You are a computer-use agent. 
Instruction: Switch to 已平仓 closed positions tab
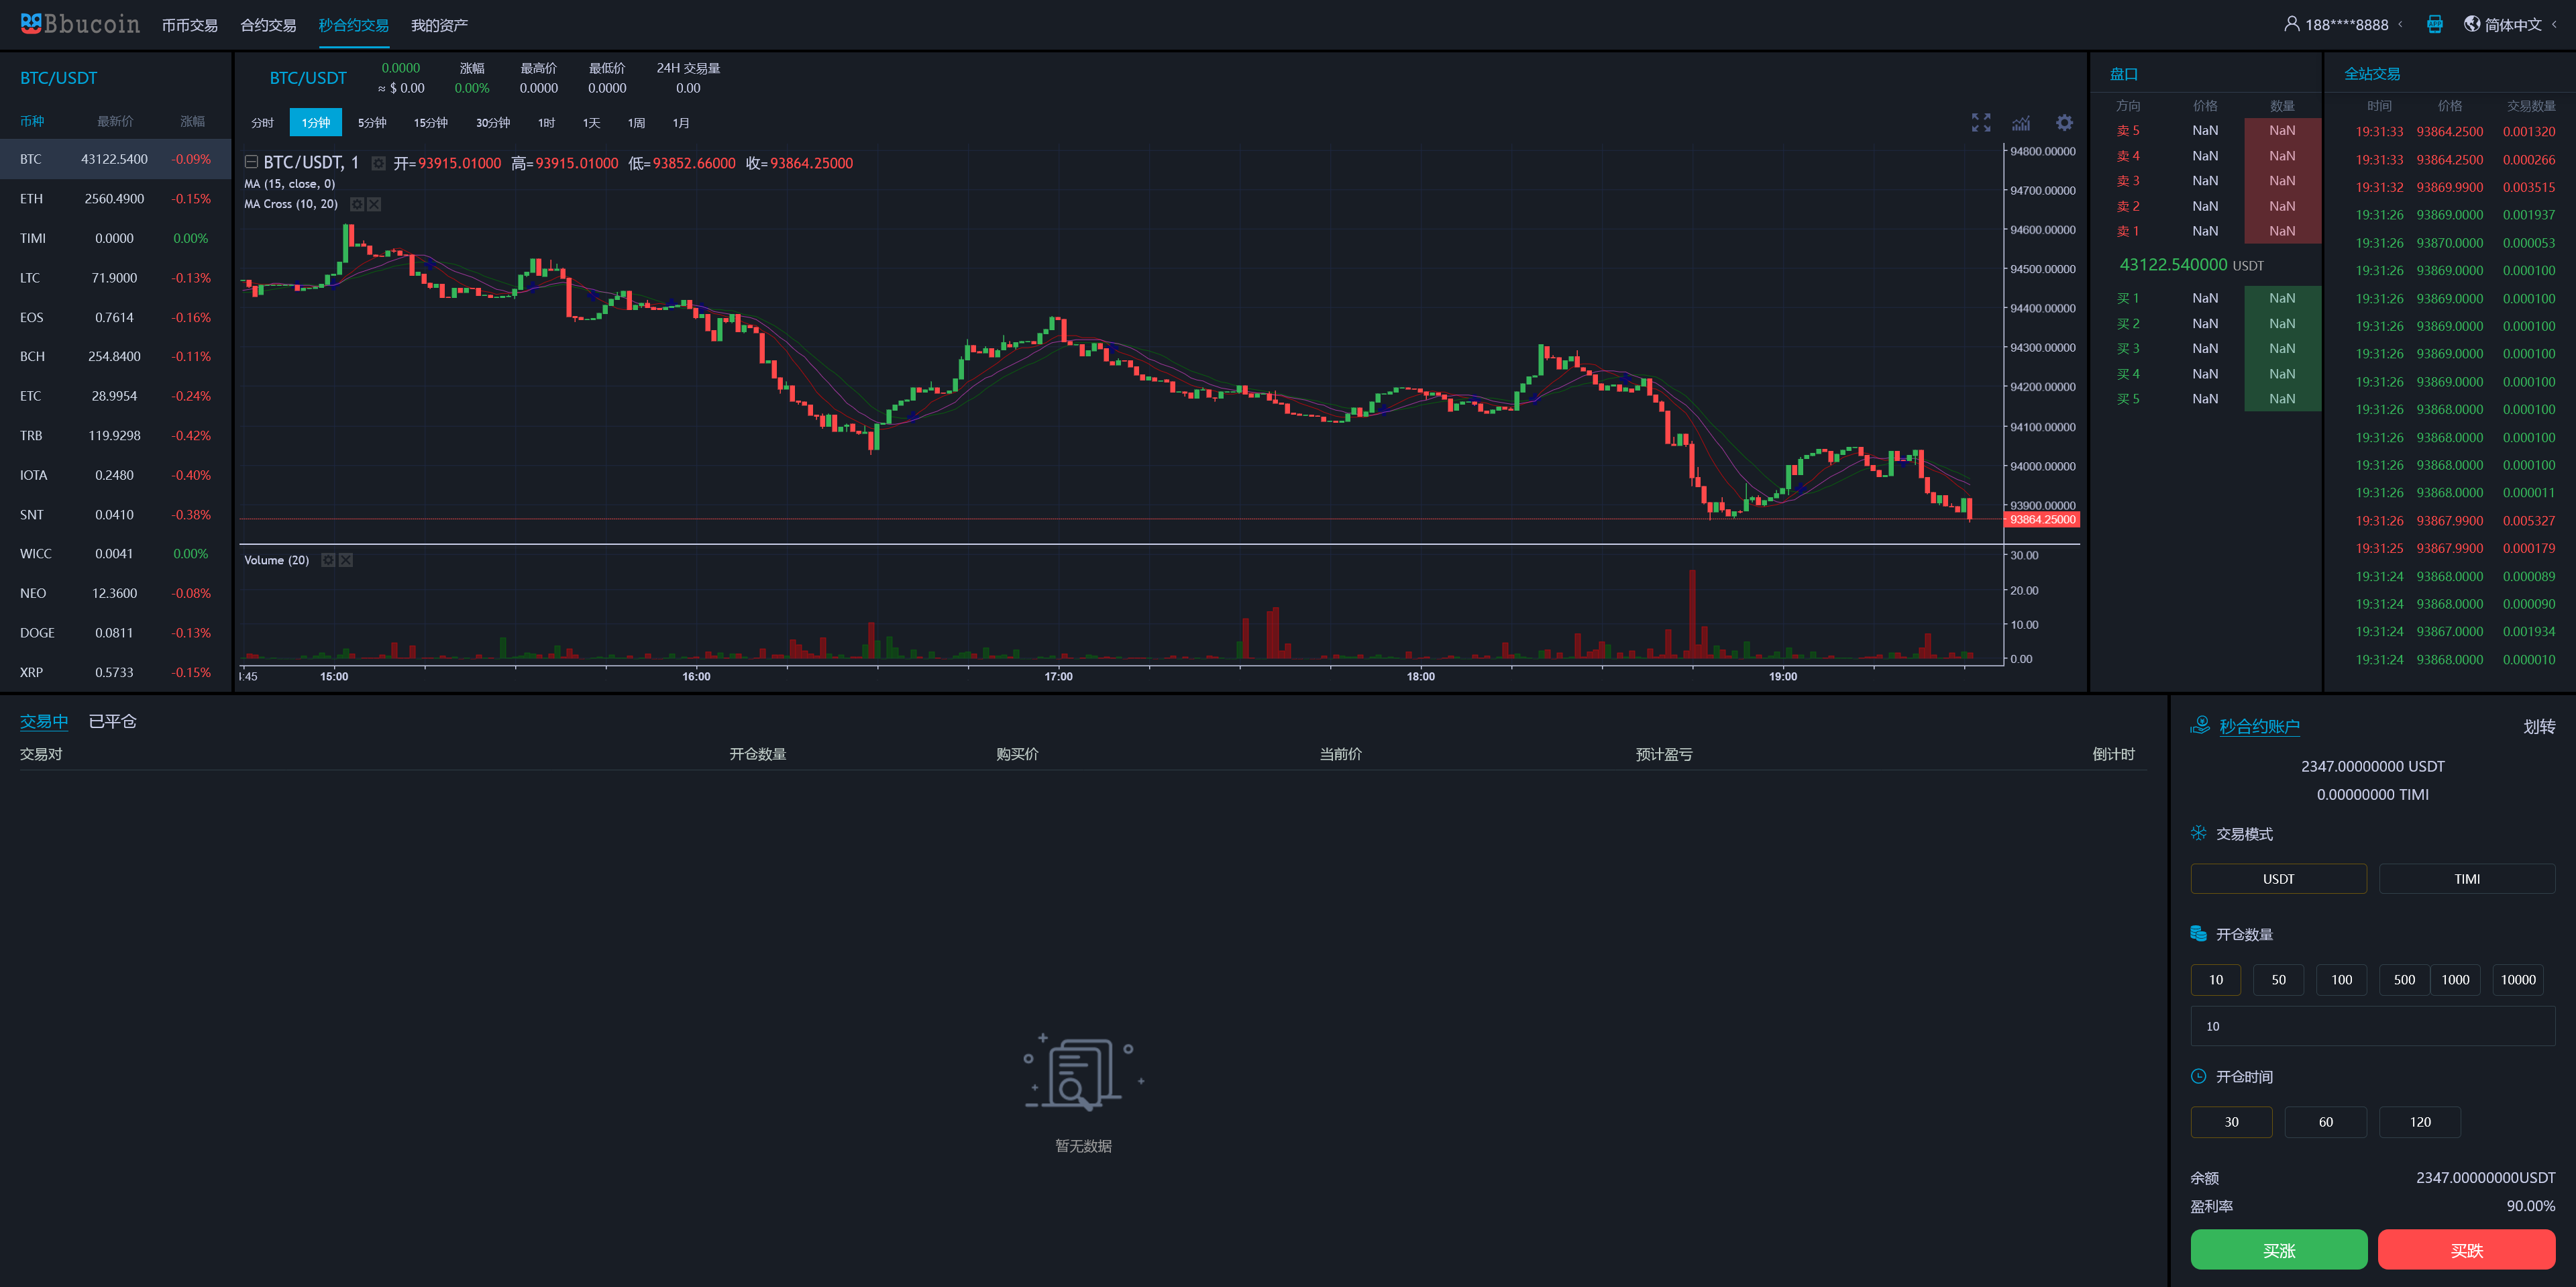click(112, 721)
